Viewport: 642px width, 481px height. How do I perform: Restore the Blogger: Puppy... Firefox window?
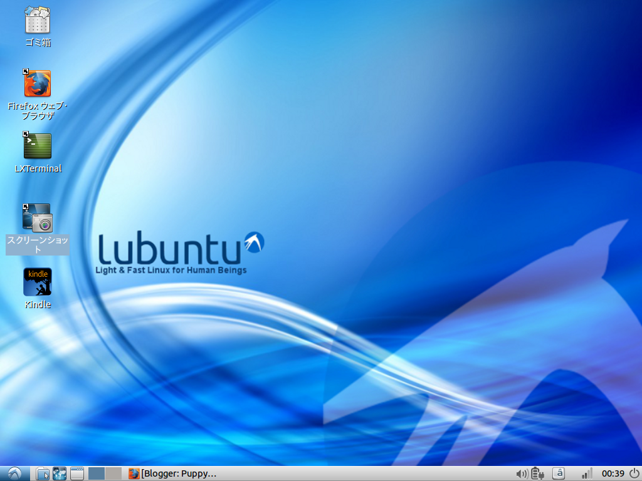coord(172,473)
